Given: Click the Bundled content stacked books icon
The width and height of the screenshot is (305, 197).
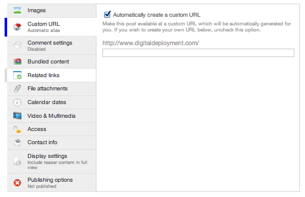Looking at the screenshot, I should coord(17,61).
